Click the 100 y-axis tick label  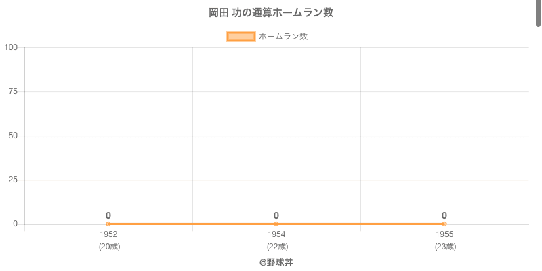(11, 47)
